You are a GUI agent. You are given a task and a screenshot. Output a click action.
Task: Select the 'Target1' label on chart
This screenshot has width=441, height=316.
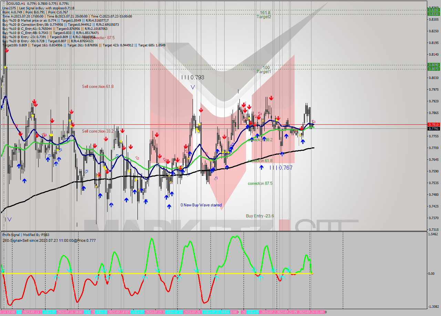pos(264,72)
